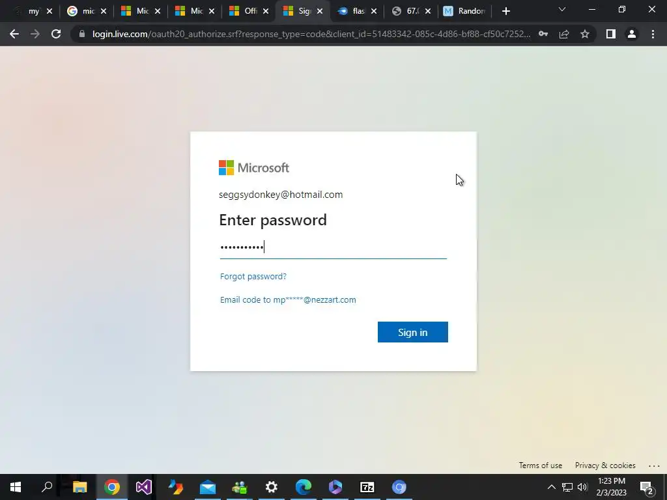Open the Privacy & cookies link
This screenshot has width=667, height=500.
pos(605,465)
